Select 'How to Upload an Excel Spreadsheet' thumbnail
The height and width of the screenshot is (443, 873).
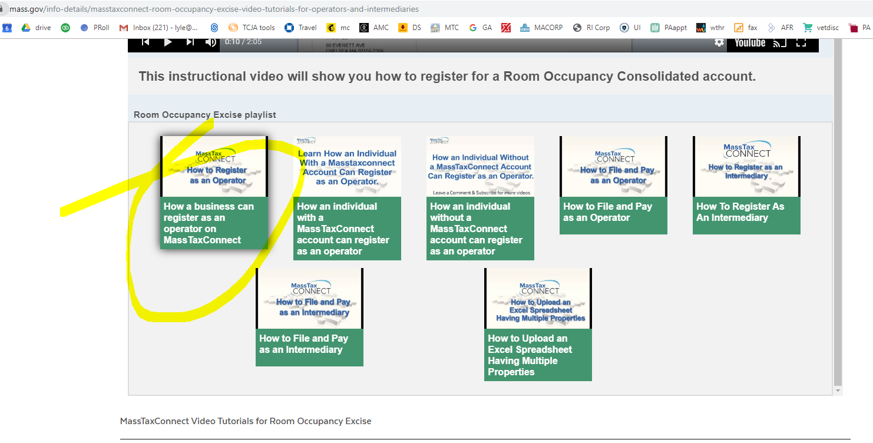click(x=538, y=299)
